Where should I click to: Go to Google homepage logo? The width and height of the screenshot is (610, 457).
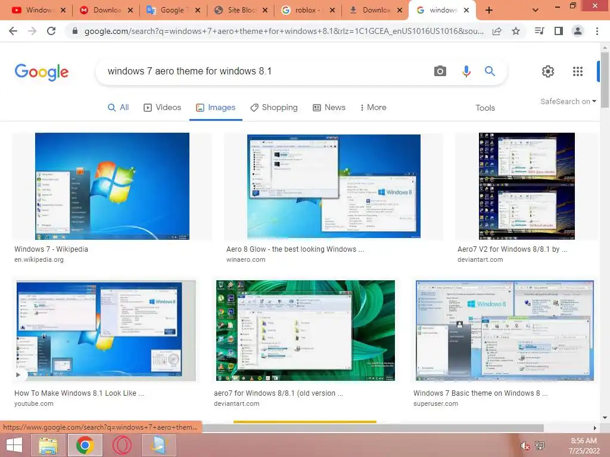(x=42, y=72)
